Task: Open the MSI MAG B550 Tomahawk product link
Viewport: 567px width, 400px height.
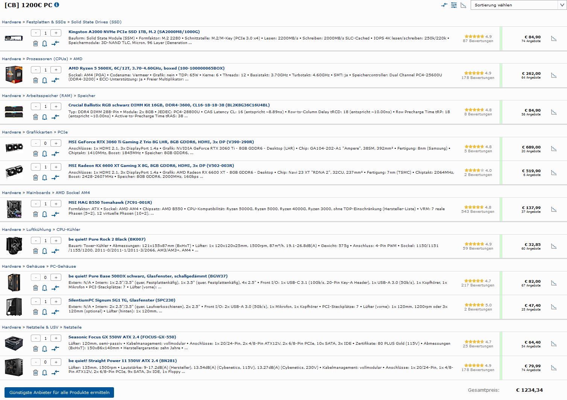Action: 110,203
